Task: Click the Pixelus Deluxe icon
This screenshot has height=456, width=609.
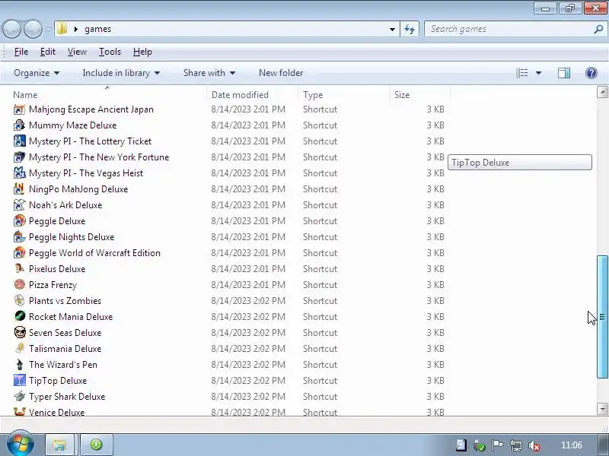Action: [20, 269]
